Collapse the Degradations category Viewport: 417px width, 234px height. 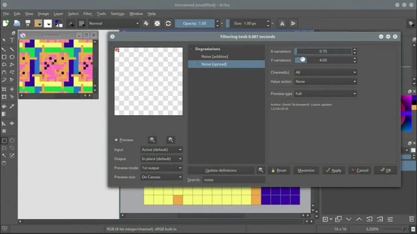point(191,49)
